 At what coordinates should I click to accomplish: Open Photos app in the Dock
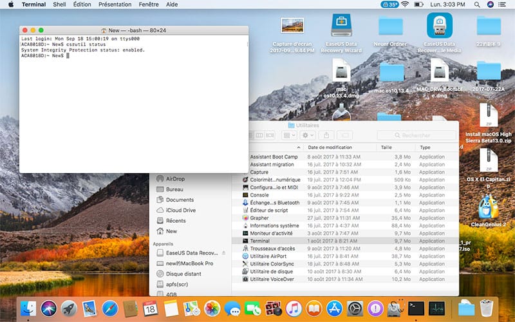click(212, 309)
